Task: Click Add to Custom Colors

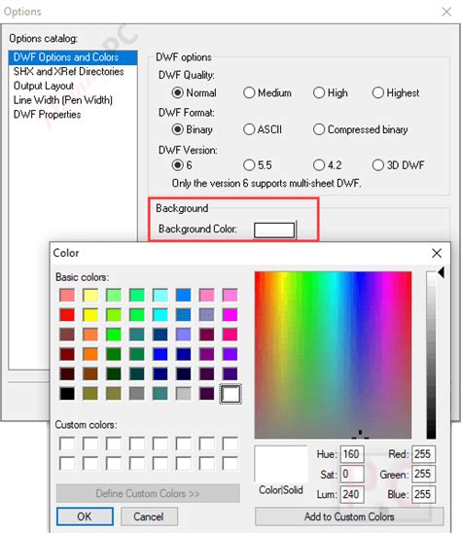Action: click(349, 516)
